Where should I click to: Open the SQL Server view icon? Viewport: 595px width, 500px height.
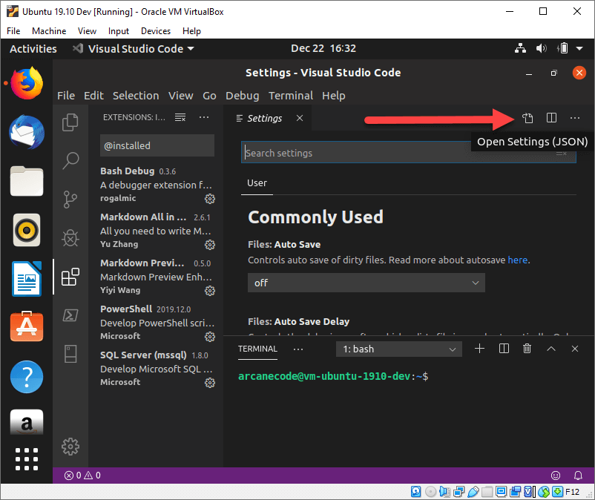point(70,354)
